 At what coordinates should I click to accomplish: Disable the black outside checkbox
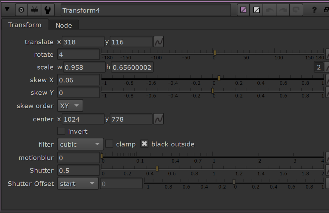click(144, 144)
